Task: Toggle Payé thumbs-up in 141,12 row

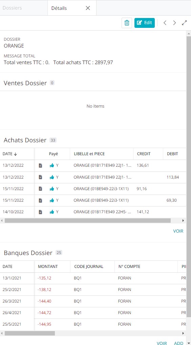Action: 52,212
